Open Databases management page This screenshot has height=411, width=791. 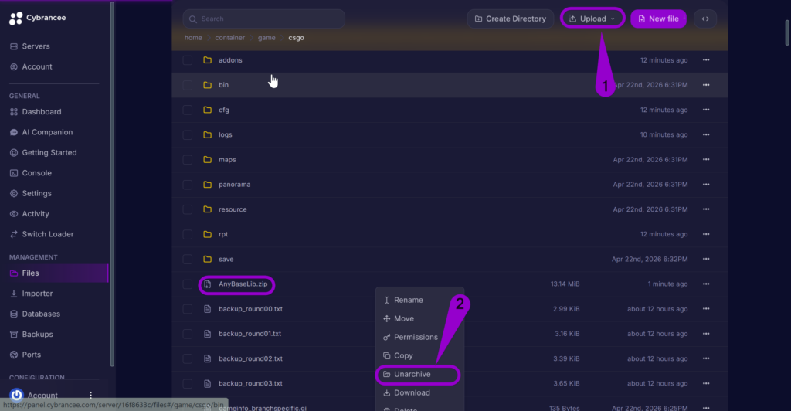coord(35,314)
